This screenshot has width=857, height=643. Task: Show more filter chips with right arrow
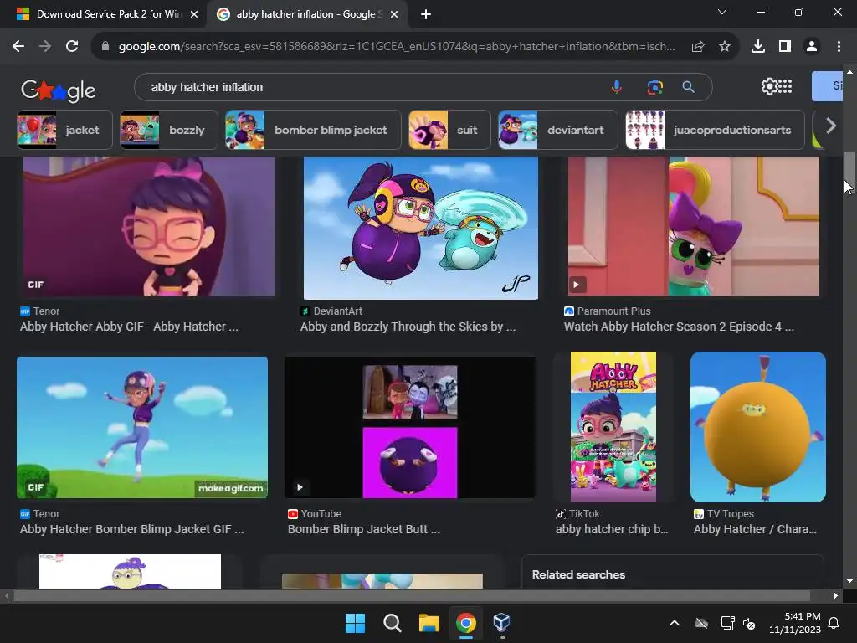coord(831,126)
